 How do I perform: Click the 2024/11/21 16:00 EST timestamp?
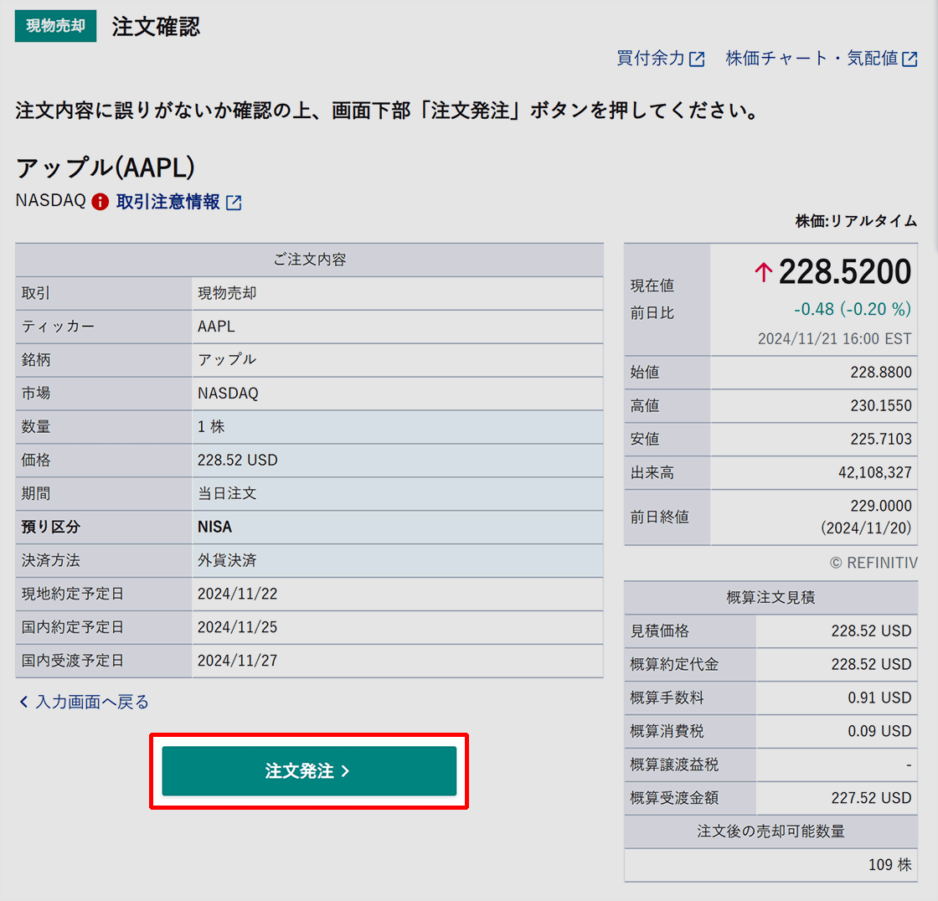pos(834,339)
